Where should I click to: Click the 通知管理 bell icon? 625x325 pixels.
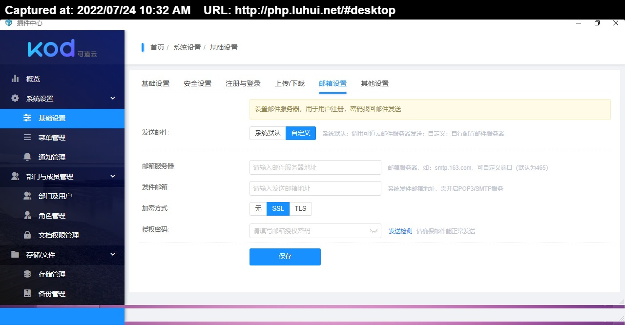pyautogui.click(x=27, y=157)
